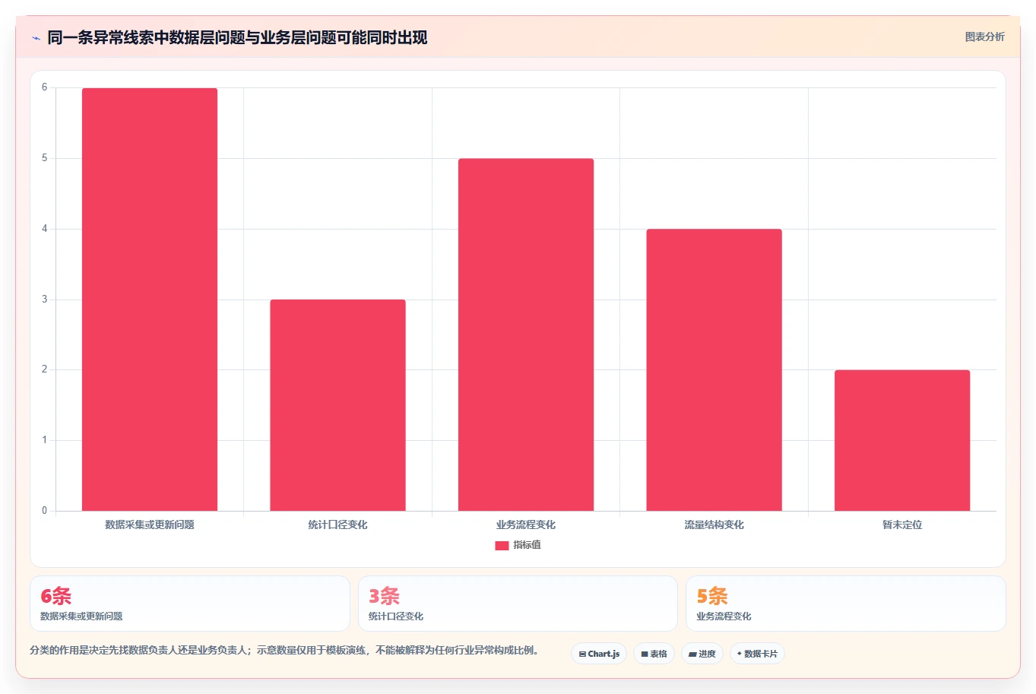Screen dimensions: 1036x694
Task: Select the 数据卡片 chip
Action: point(757,654)
